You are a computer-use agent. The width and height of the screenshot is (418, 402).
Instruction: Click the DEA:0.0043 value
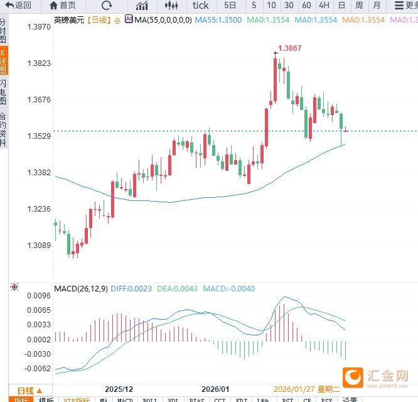(177, 289)
